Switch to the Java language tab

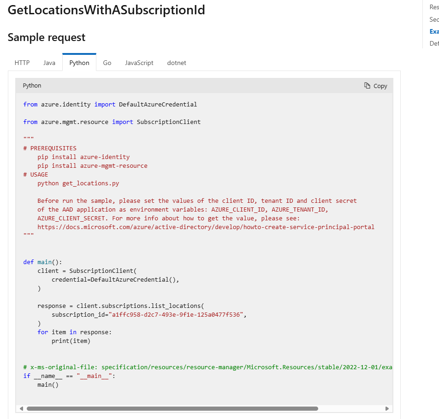click(x=49, y=63)
